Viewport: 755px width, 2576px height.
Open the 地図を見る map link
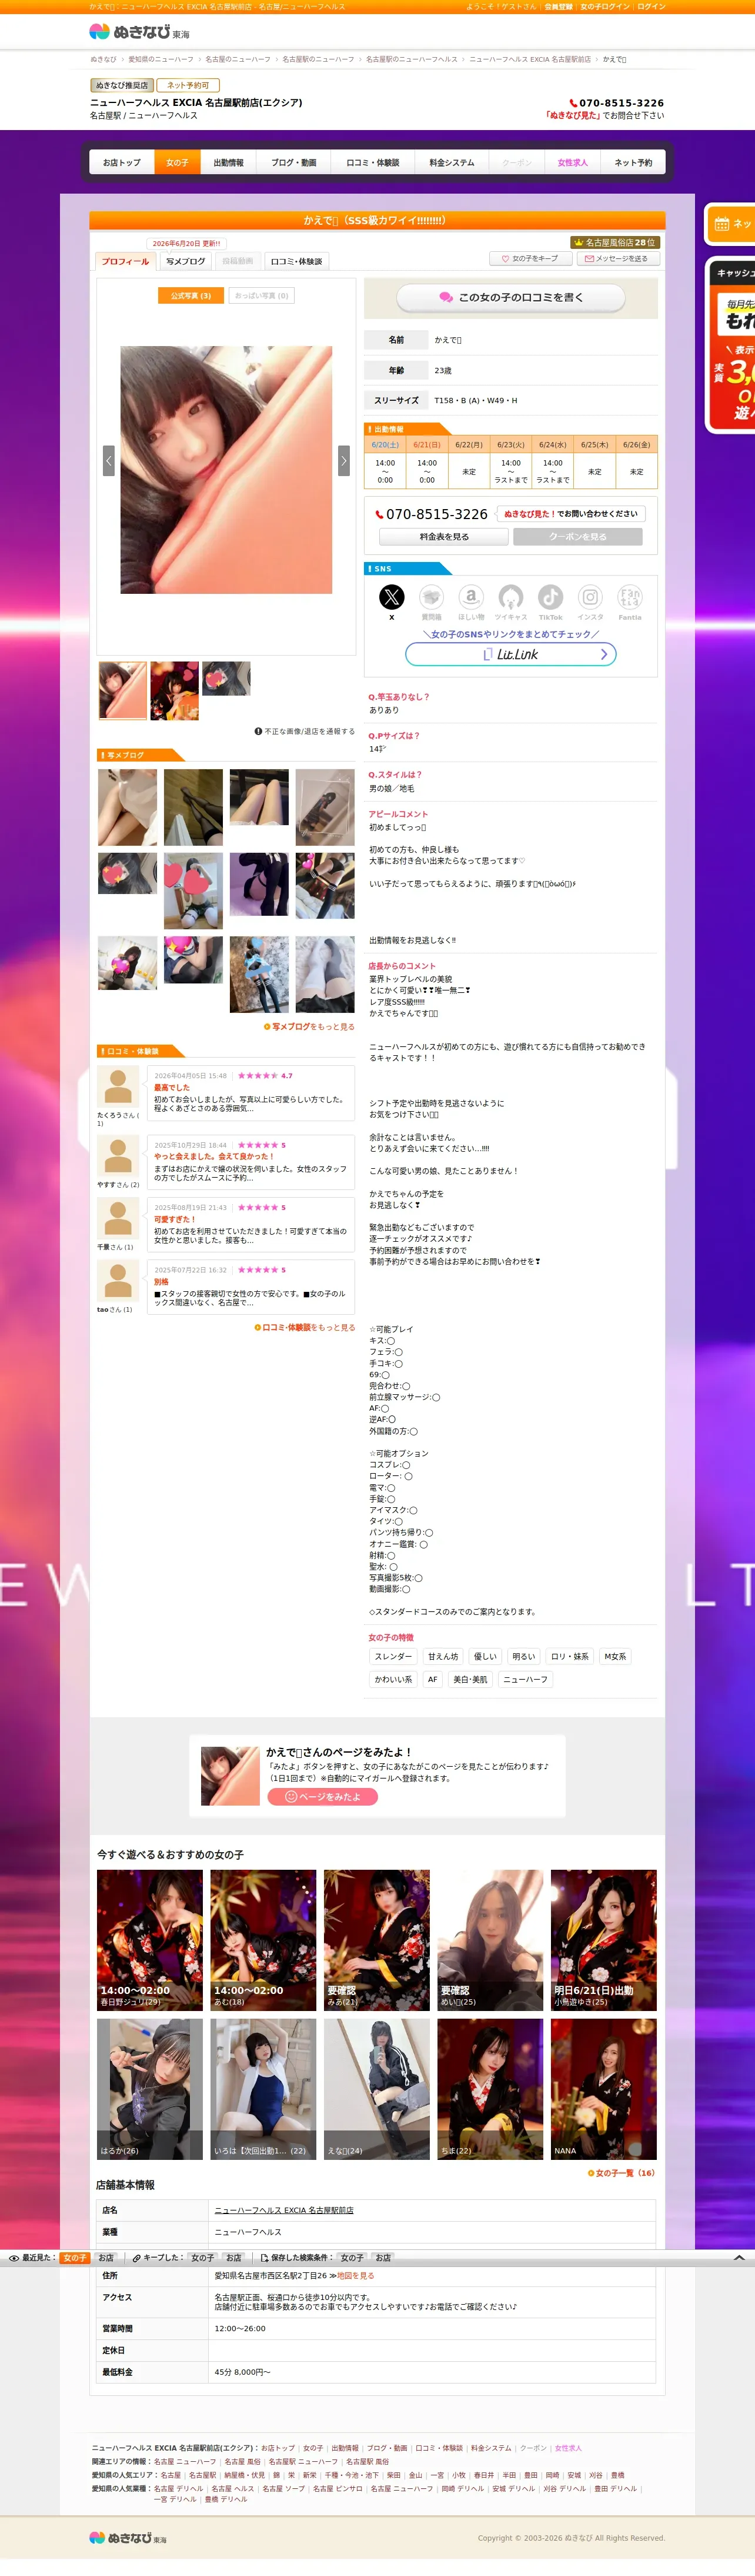(x=356, y=2275)
